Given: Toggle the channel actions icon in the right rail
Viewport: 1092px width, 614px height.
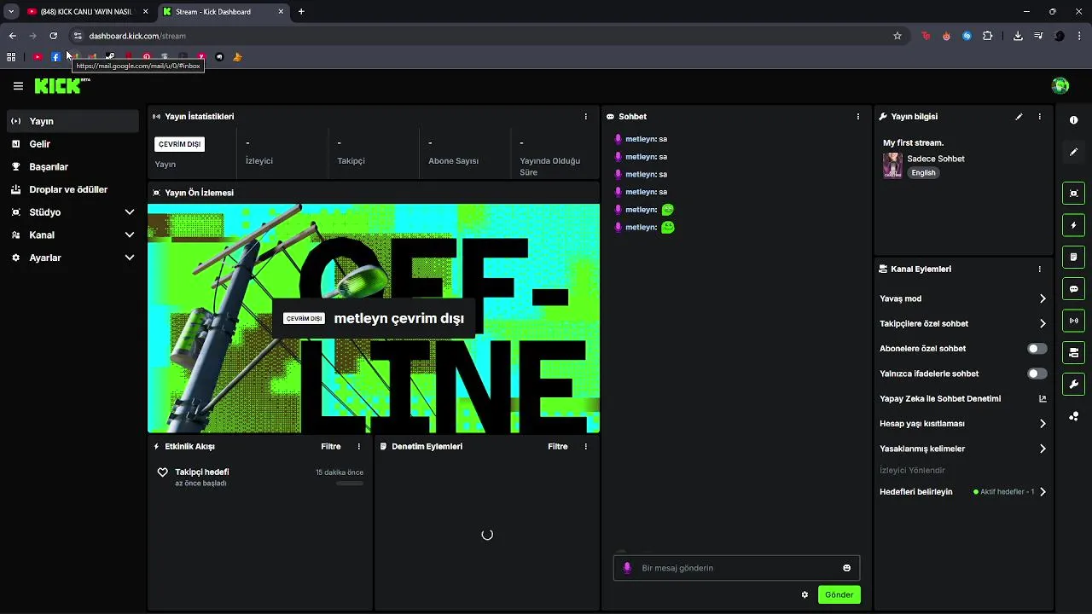Looking at the screenshot, I should 1073,352.
